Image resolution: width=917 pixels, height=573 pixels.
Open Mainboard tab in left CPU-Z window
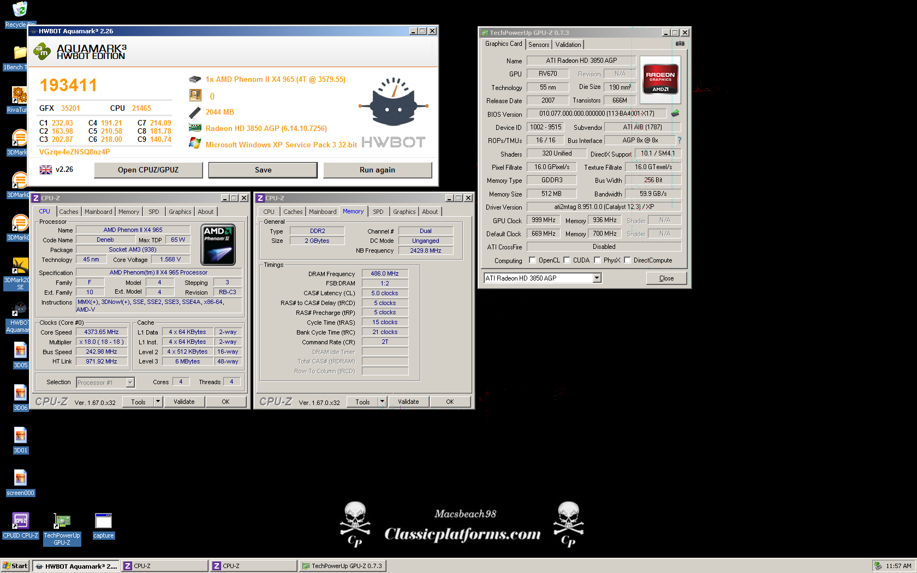[98, 212]
